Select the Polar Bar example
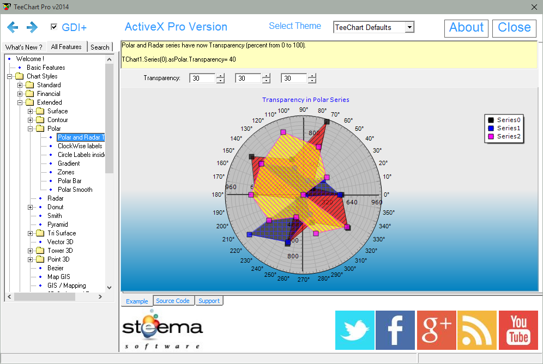The height and width of the screenshot is (364, 543). click(70, 180)
